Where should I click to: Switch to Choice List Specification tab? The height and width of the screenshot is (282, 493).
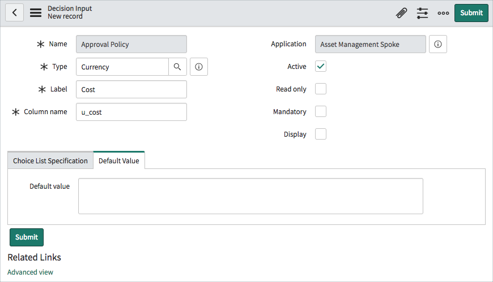pyautogui.click(x=50, y=160)
